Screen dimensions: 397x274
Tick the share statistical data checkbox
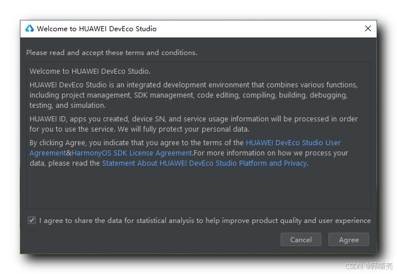click(x=32, y=220)
